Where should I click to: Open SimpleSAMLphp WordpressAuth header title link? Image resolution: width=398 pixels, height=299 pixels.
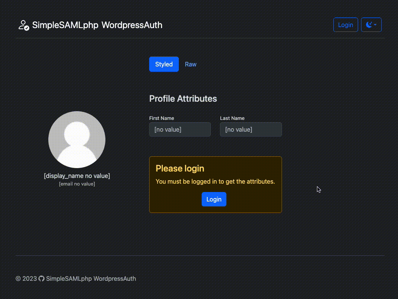(x=97, y=25)
